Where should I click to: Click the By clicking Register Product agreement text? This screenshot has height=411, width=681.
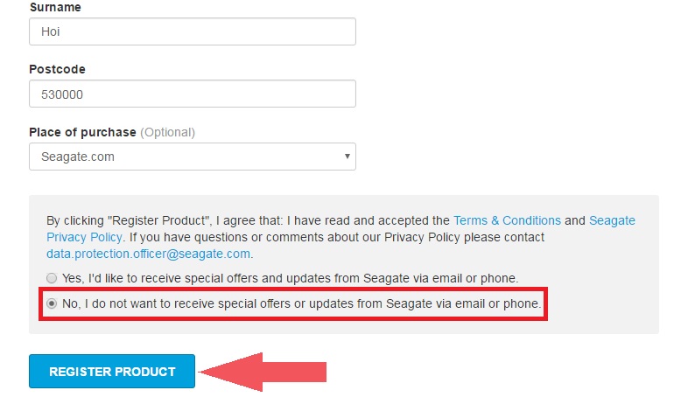[245, 220]
